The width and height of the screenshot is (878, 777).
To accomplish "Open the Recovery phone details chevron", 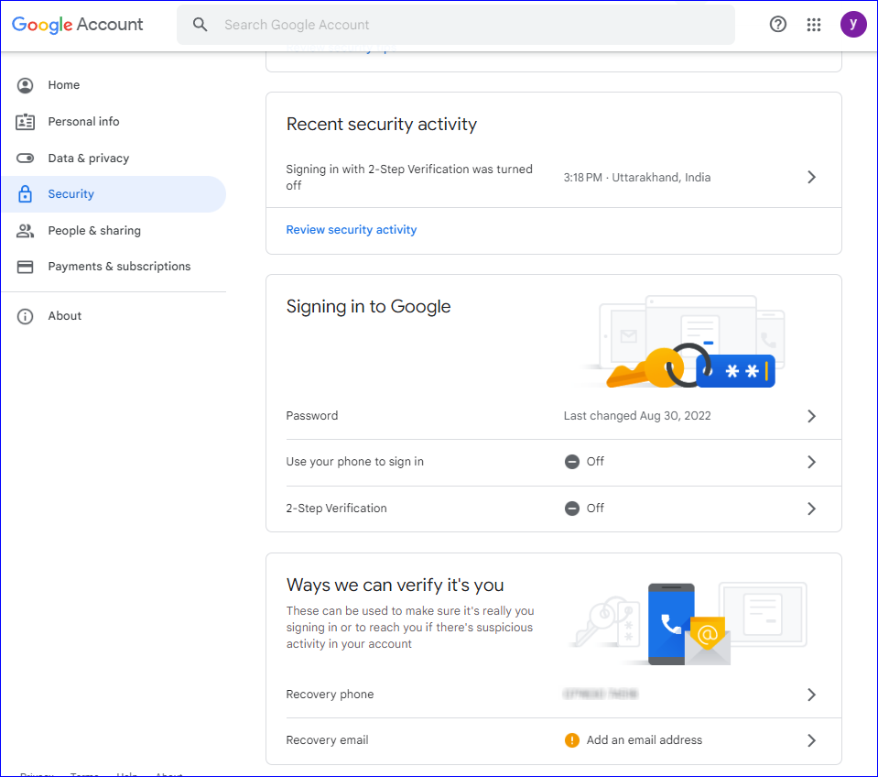I will coord(810,694).
